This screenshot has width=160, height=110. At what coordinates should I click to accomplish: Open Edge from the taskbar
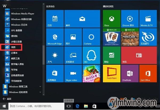[77, 106]
